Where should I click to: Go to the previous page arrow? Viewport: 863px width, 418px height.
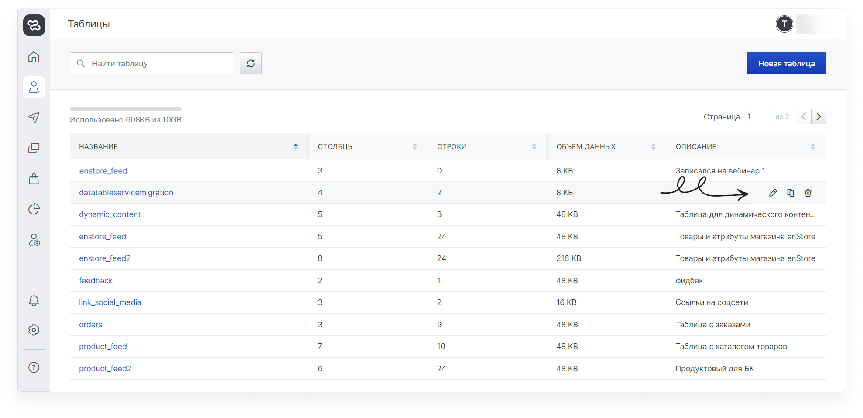coord(804,116)
